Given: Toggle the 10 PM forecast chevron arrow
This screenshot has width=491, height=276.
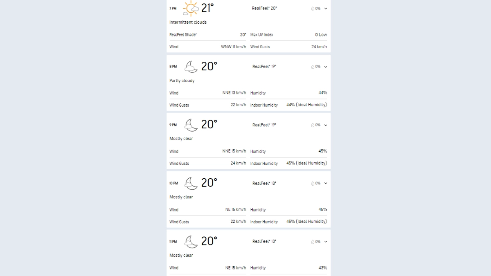Looking at the screenshot, I should click(326, 183).
